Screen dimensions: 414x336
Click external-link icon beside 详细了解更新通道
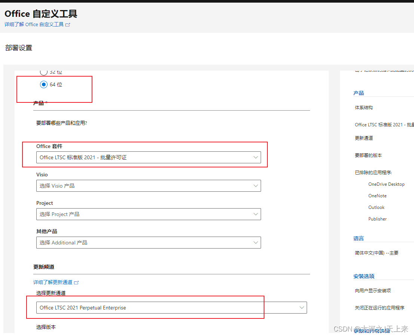(x=76, y=283)
